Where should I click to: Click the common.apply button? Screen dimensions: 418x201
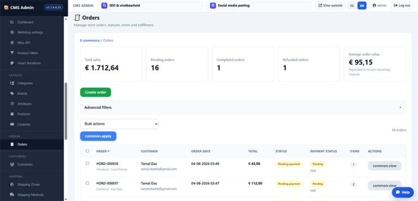tap(98, 136)
